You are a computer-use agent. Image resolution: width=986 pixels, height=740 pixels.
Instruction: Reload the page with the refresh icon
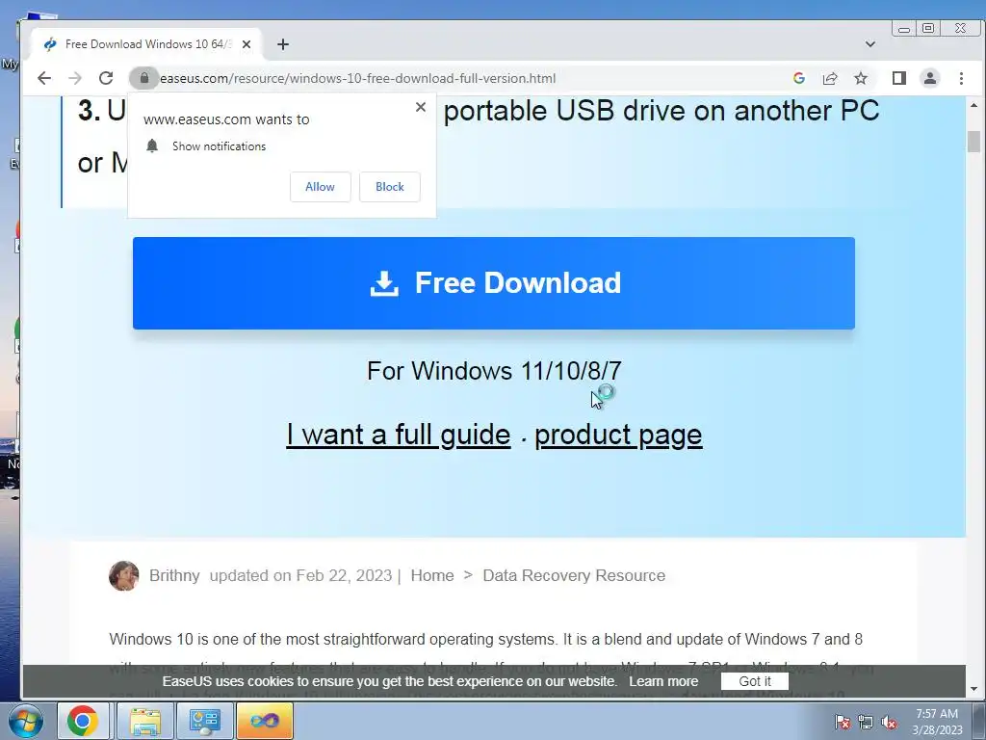pyautogui.click(x=106, y=78)
